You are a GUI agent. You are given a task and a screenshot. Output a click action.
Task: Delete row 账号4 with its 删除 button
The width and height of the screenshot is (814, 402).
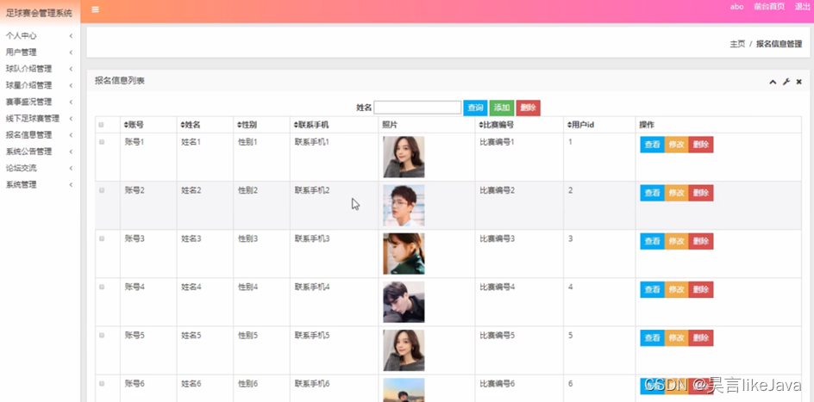[701, 289]
